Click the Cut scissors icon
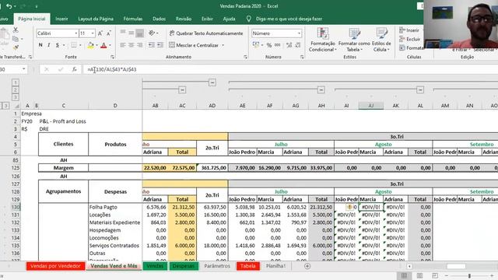This screenshot has width=498, height=280. (x=16, y=30)
